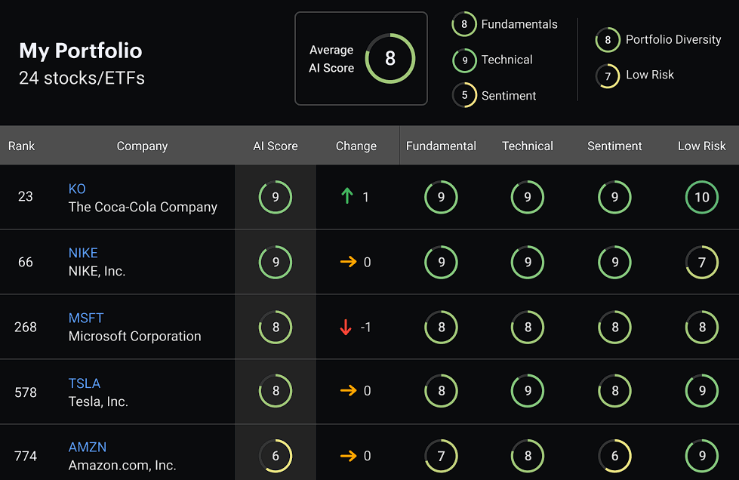Click the Portfolio Diversity score 8 ring
Image resolution: width=739 pixels, height=480 pixels.
608,39
